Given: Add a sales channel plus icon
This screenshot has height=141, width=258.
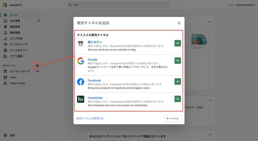Looking at the screenshot, I should point(37,66).
